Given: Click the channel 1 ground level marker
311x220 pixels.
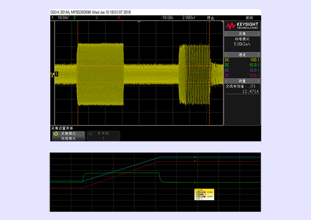Looking at the screenshot, I should [54, 74].
